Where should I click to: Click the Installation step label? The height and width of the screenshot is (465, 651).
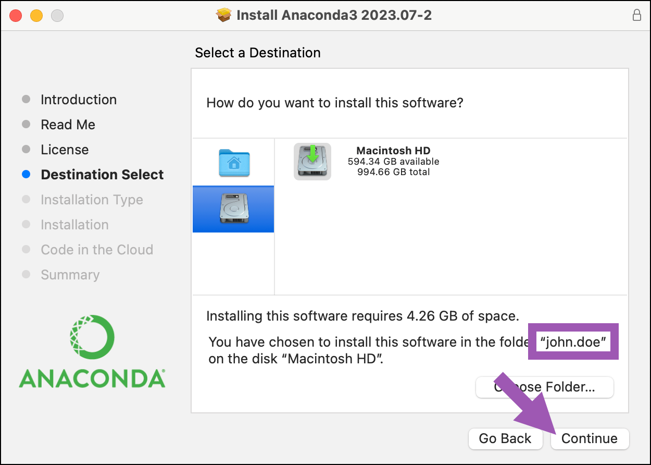[74, 225]
